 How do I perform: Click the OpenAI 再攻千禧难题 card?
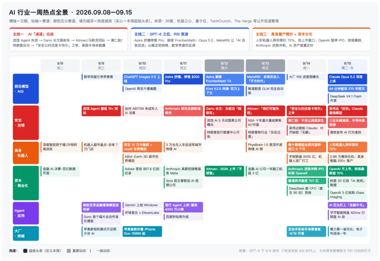(142, 89)
